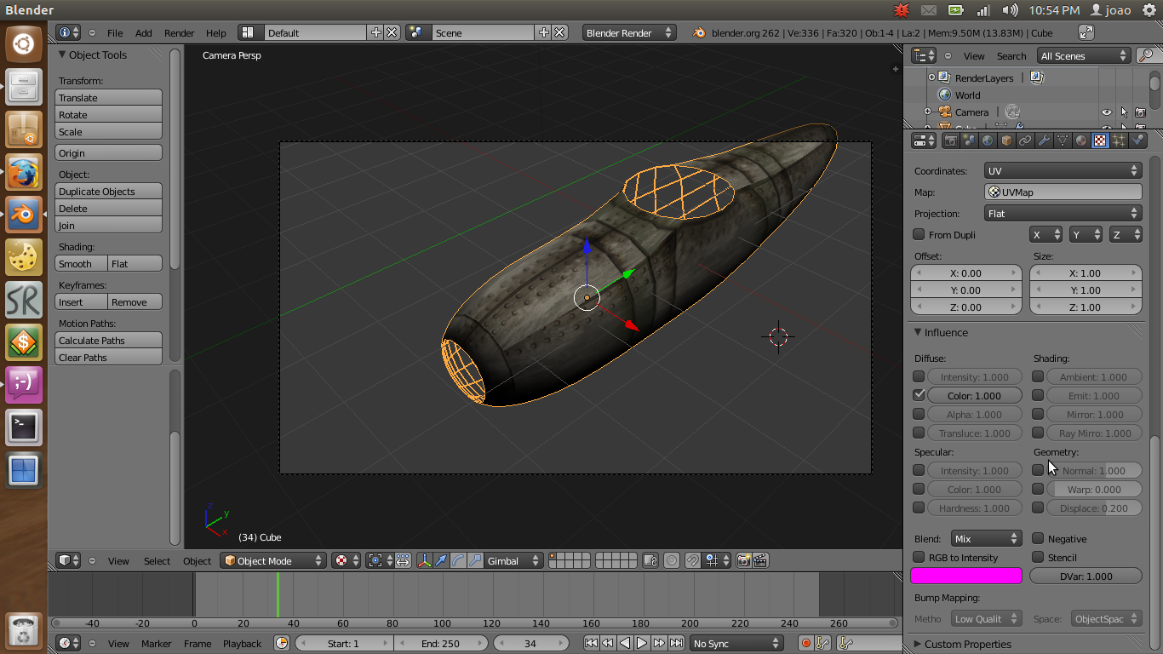Open the Render menu in the top bar
Screen dimensions: 1163x654
click(x=179, y=32)
